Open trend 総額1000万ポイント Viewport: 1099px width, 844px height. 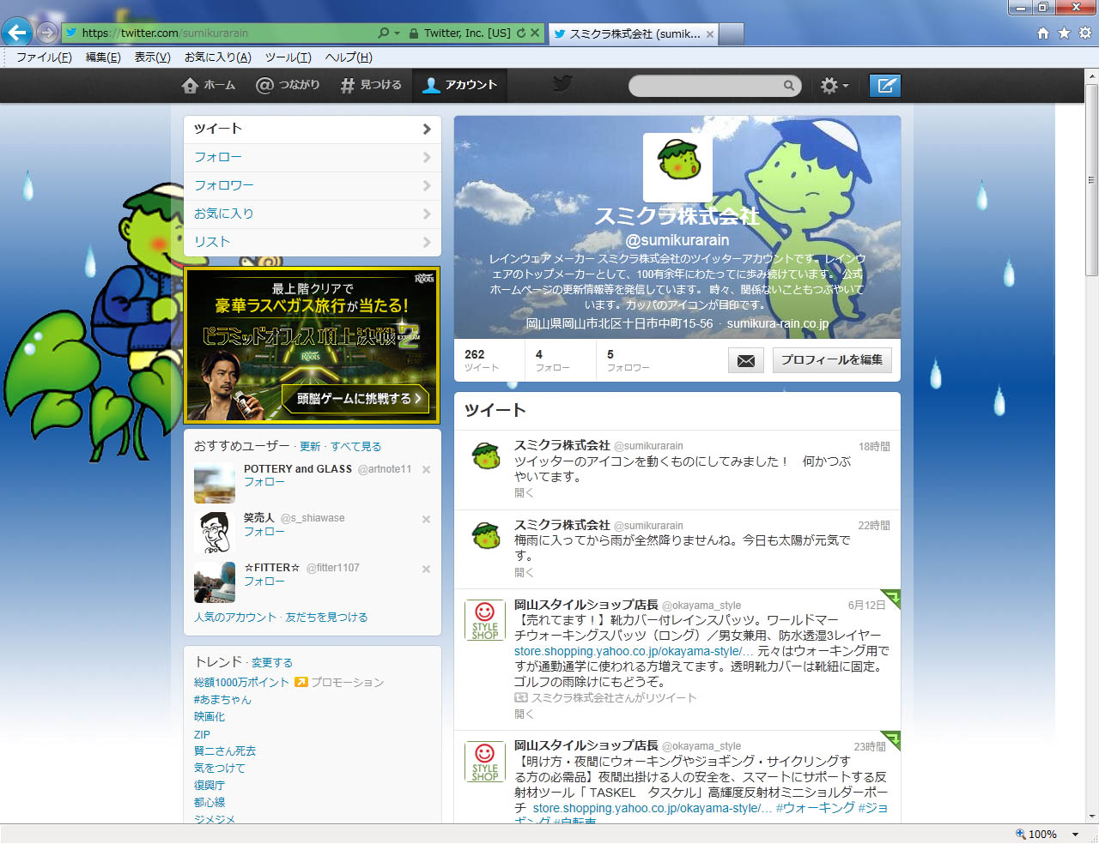pos(241,683)
